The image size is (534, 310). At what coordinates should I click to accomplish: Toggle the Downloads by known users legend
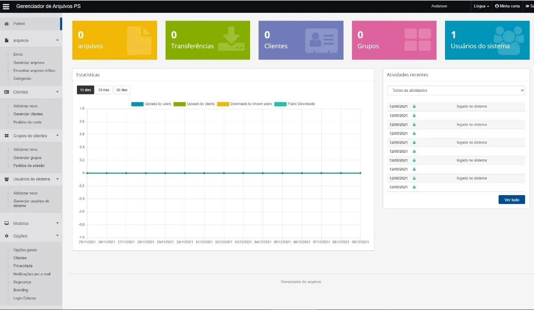tap(245, 104)
